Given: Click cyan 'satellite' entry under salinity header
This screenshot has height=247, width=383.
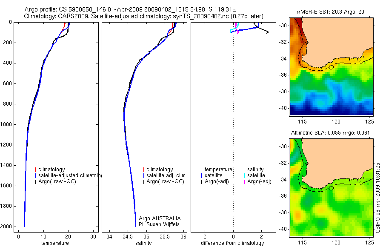Looking at the screenshot, I should pyautogui.click(x=256, y=175).
